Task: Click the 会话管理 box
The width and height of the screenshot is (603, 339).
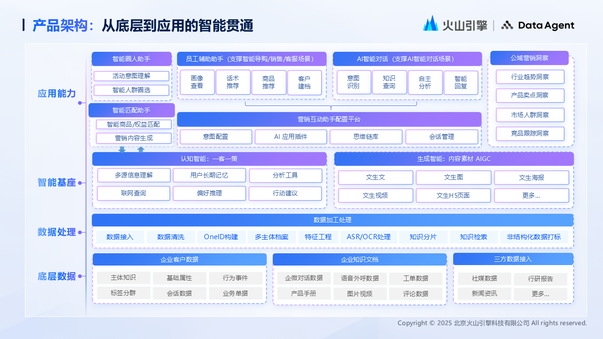Action: 442,137
